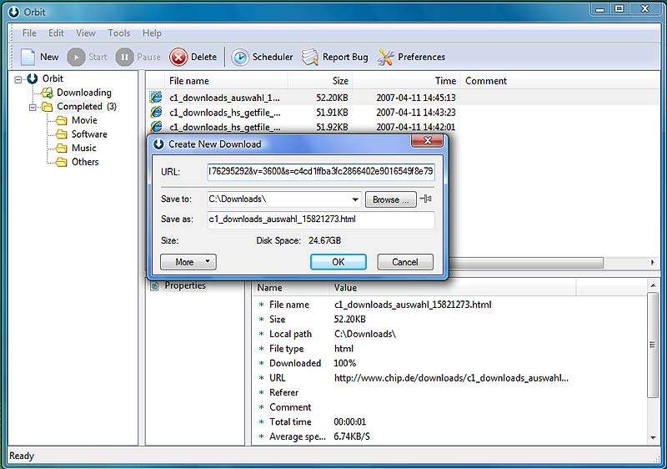The image size is (667, 469).
Task: Select the file downloaded at 14:42:01
Action: [x=403, y=127]
